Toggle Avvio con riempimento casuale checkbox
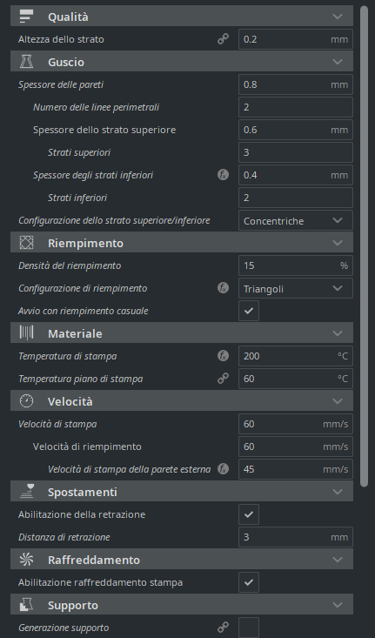Screen dimensions: 375x638 [249, 311]
